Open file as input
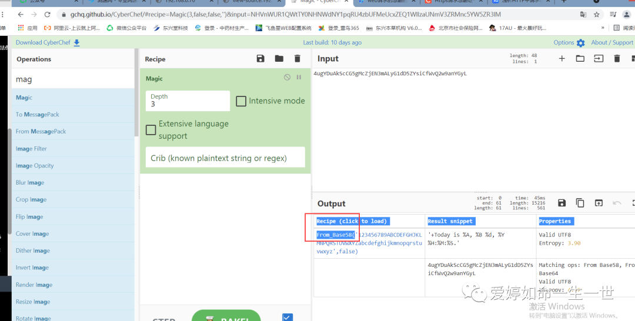Image resolution: width=635 pixels, height=321 pixels. coord(599,59)
